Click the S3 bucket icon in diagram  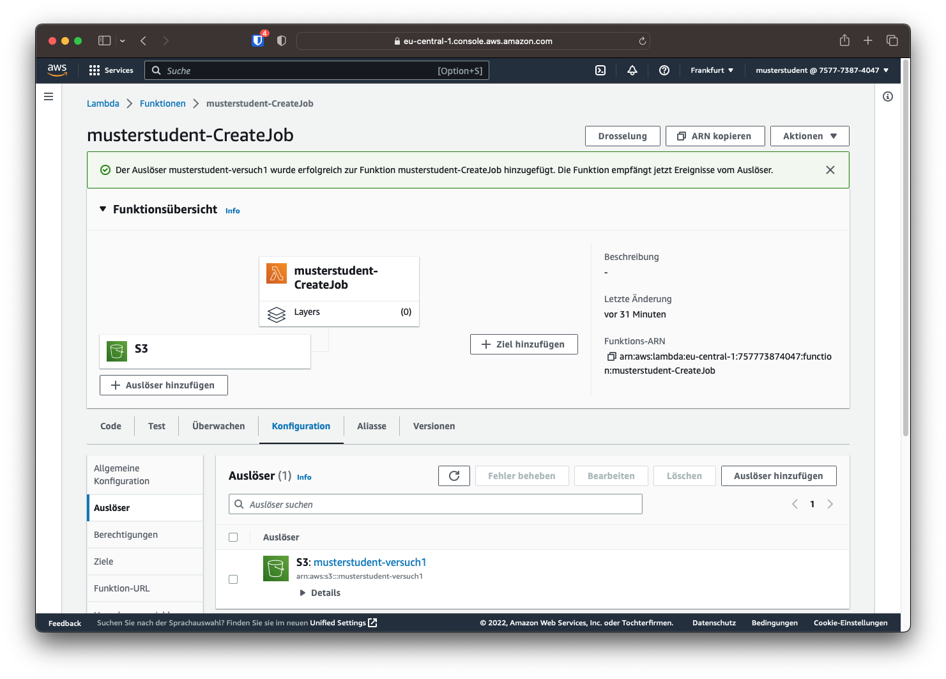click(x=117, y=351)
